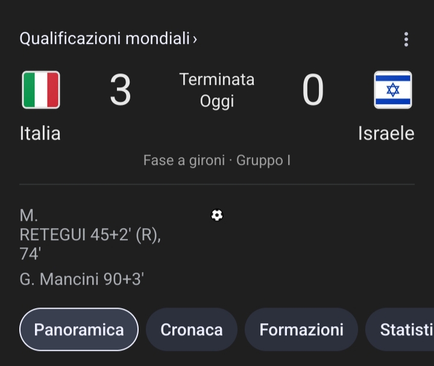
Task: Click the Terminata match status text
Action: click(217, 79)
